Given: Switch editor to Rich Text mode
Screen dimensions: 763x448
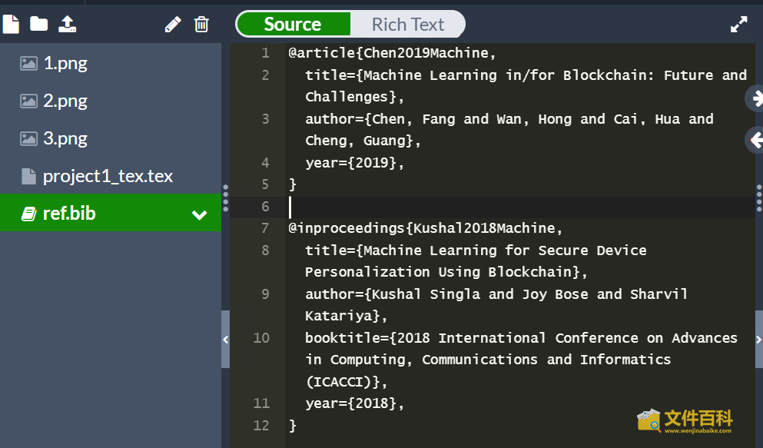Looking at the screenshot, I should (407, 25).
